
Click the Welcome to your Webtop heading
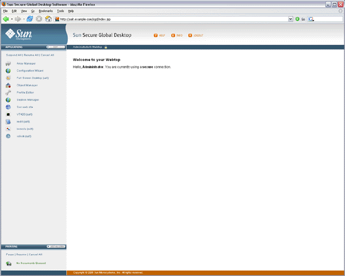coord(97,60)
